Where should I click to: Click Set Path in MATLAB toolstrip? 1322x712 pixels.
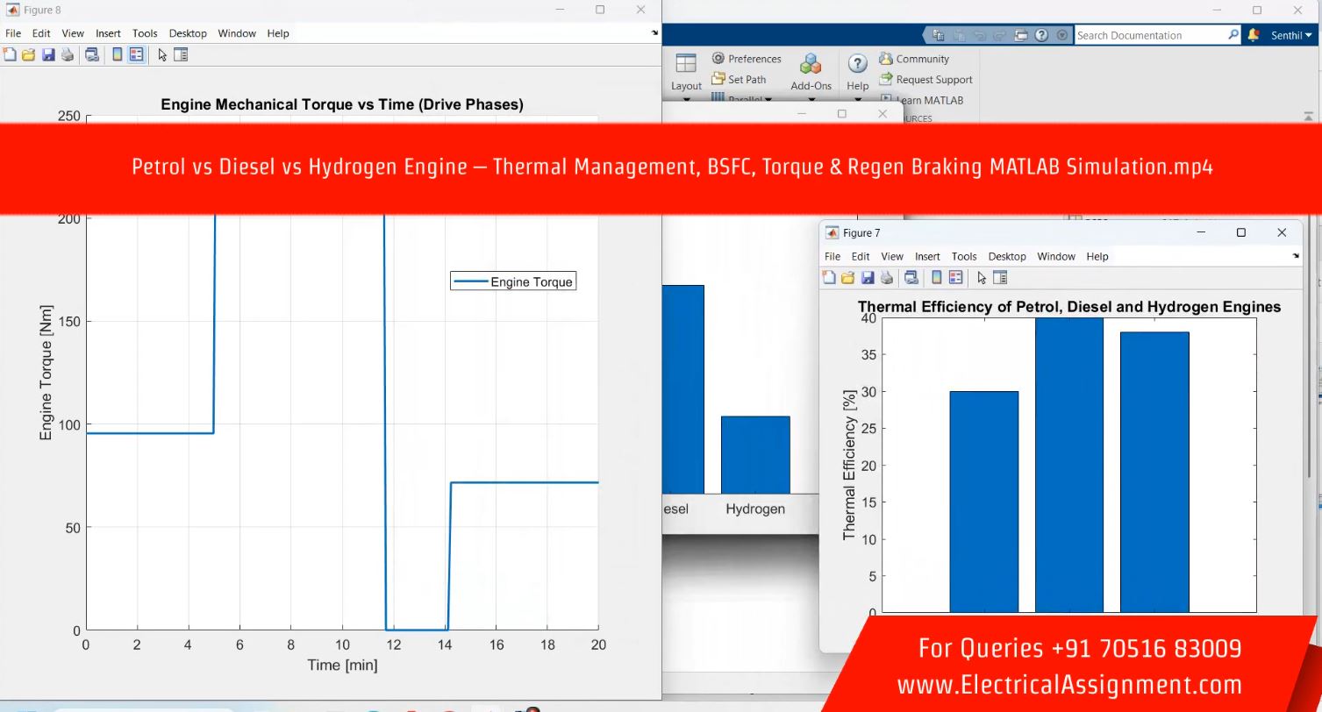pos(739,79)
